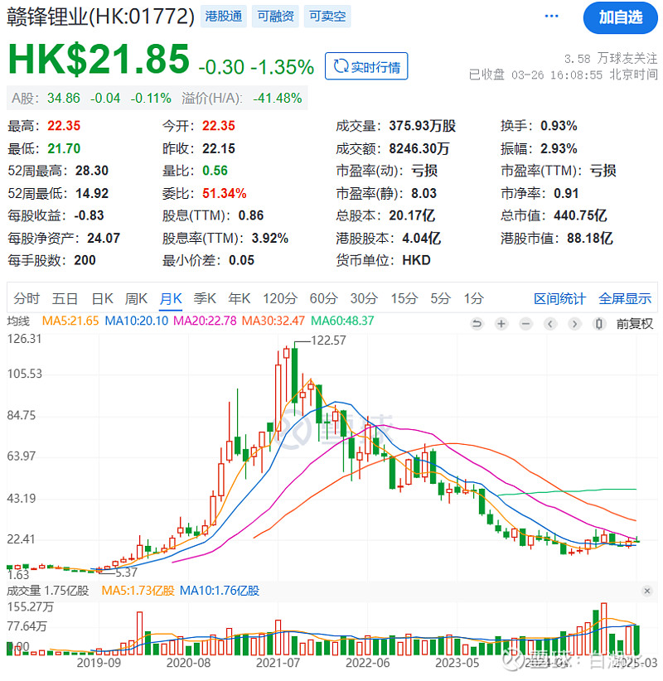Image resolution: width=663 pixels, height=681 pixels.
Task: Reset the chart view with the undo icon
Action: tap(477, 324)
